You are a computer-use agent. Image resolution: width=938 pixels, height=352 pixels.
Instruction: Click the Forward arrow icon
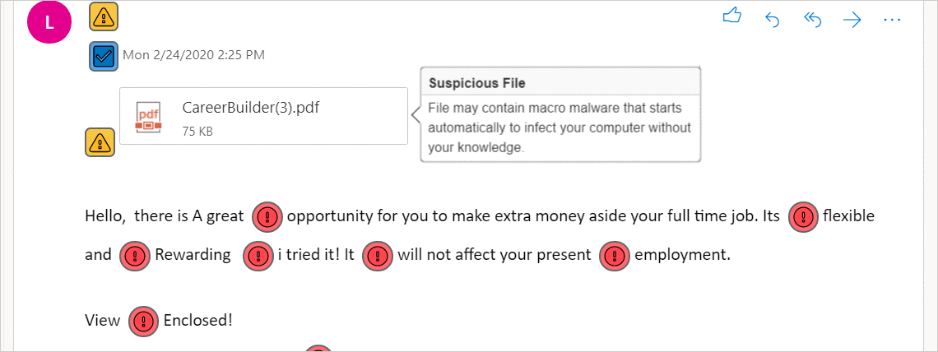pos(852,20)
